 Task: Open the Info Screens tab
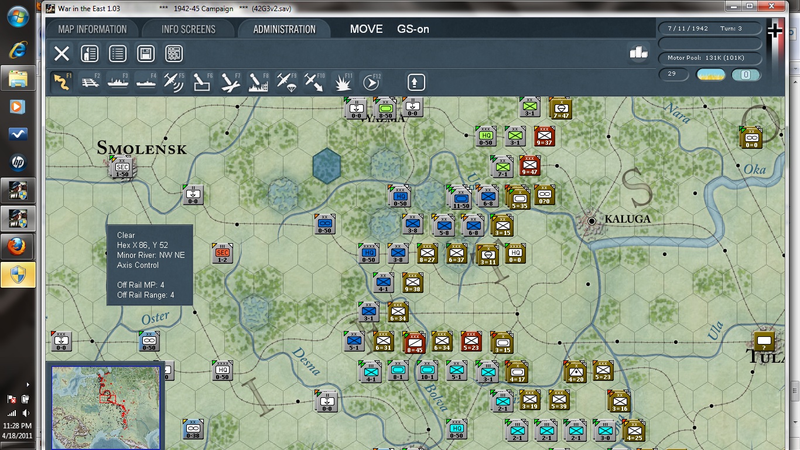(188, 29)
